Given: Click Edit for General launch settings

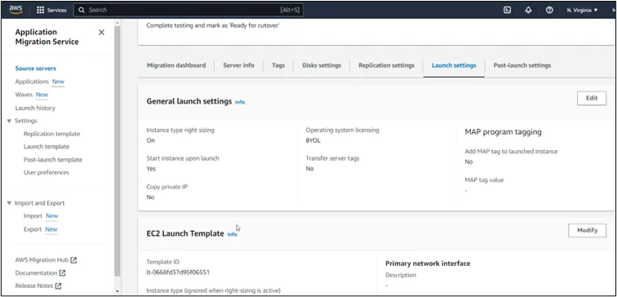Looking at the screenshot, I should [x=592, y=99].
